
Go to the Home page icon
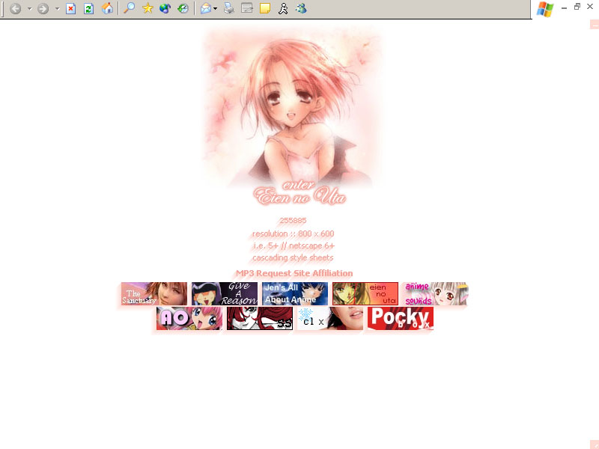[108, 9]
